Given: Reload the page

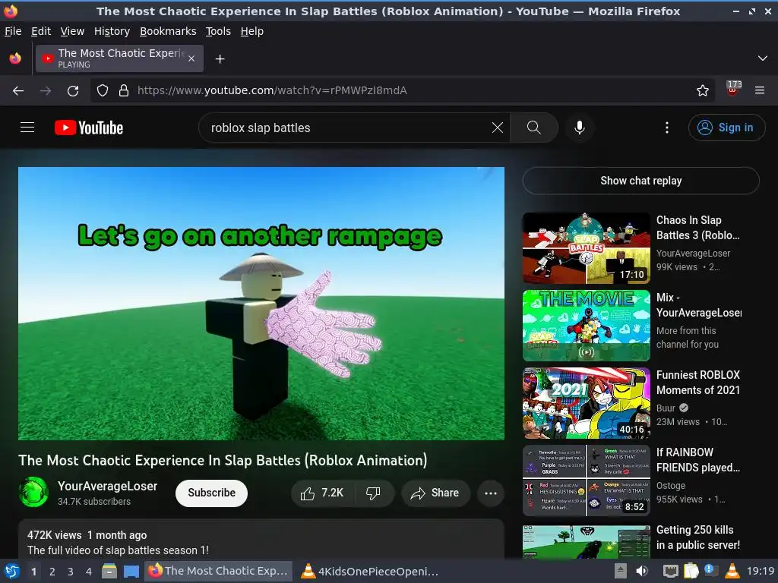Looking at the screenshot, I should pyautogui.click(x=73, y=91).
